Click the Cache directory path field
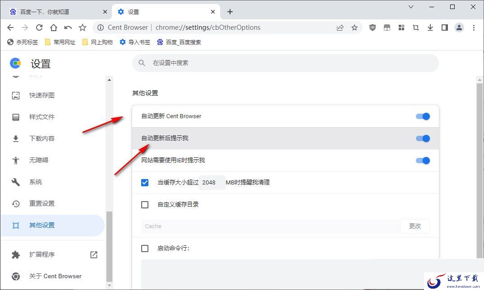The height and width of the screenshot is (290, 484). 270,226
